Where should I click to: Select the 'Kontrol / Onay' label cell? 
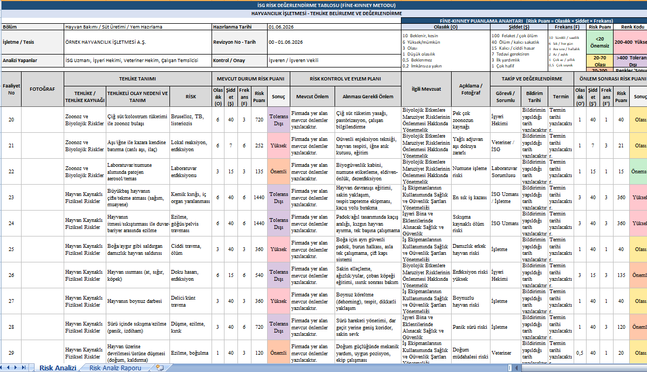pyautogui.click(x=240, y=60)
